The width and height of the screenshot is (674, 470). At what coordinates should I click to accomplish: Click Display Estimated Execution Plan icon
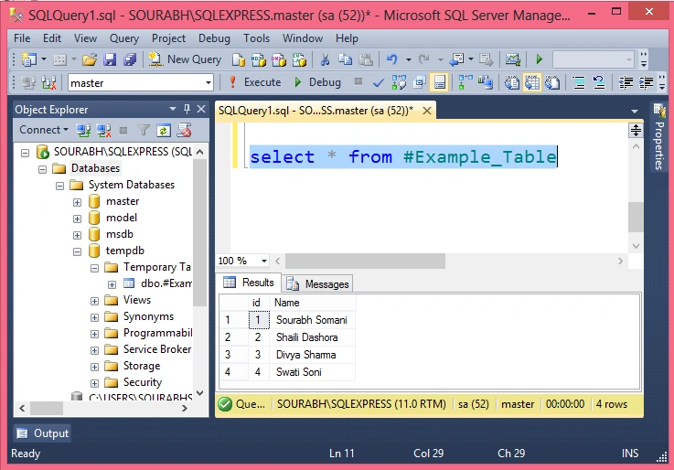pos(399,82)
